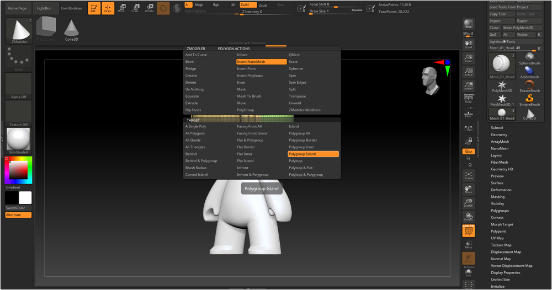This screenshot has width=552, height=290.
Task: Select the Frame view icon
Action: [469, 175]
